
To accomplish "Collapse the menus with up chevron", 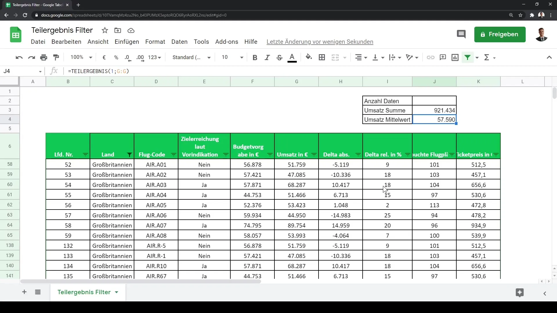I will (x=549, y=57).
